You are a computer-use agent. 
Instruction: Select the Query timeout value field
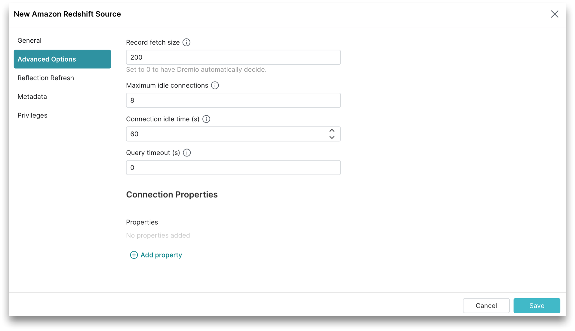pos(233,168)
